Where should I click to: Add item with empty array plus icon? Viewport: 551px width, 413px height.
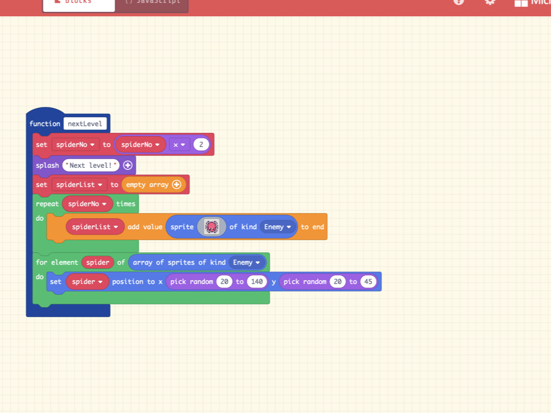[176, 184]
